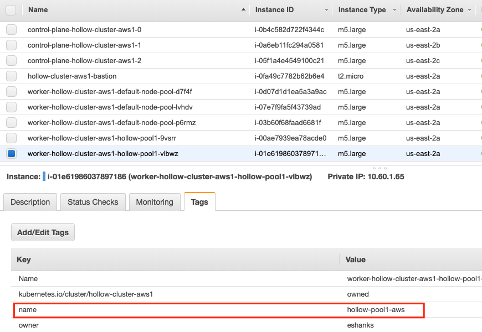Check the box for control-plane-hollow-cluster-aws1-0
The height and width of the screenshot is (332, 482).
(x=11, y=30)
